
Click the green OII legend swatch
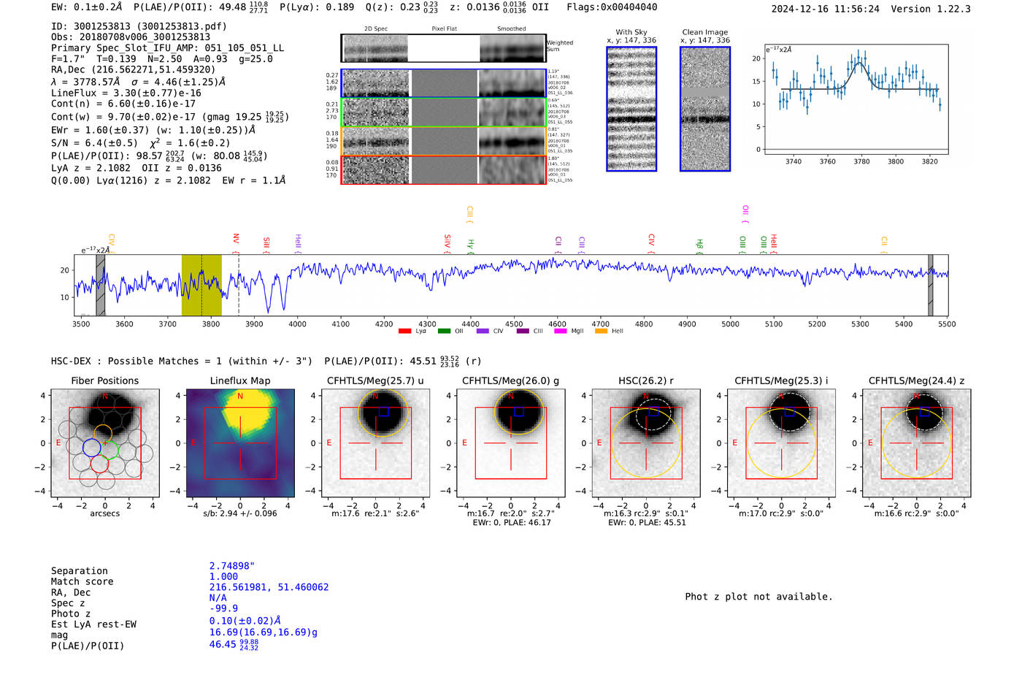(444, 332)
